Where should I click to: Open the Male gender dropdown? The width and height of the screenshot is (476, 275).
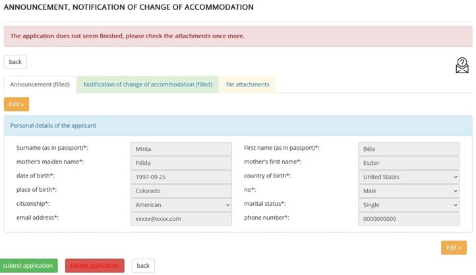[x=409, y=191]
